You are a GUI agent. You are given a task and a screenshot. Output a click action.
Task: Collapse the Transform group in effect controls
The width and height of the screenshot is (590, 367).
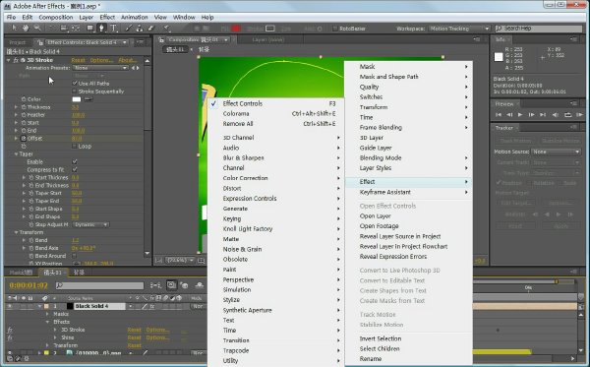pos(16,232)
